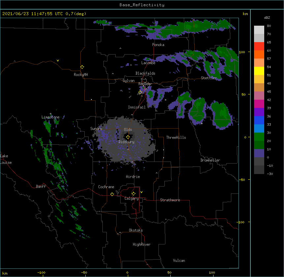Click the Sylvan label
This screenshot has height=277, width=284.
pos(128,81)
